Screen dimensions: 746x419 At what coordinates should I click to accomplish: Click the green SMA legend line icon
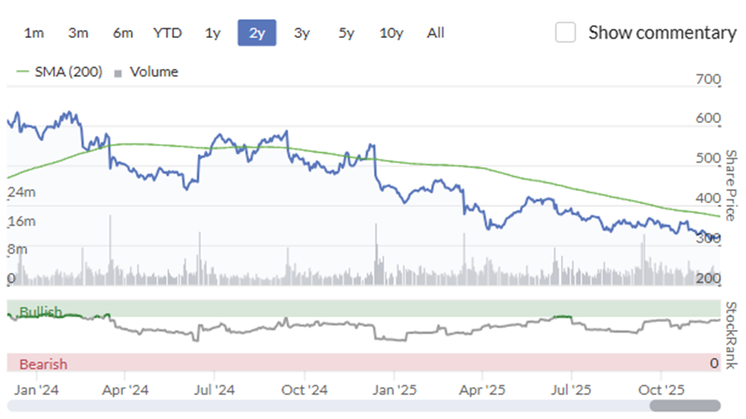click(x=22, y=71)
